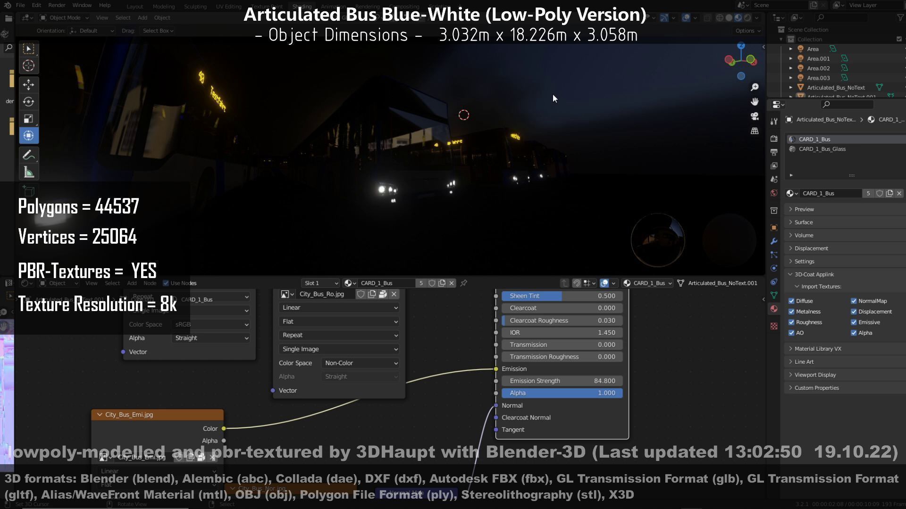Activate the Scale tool
The height and width of the screenshot is (509, 906).
coord(29,119)
